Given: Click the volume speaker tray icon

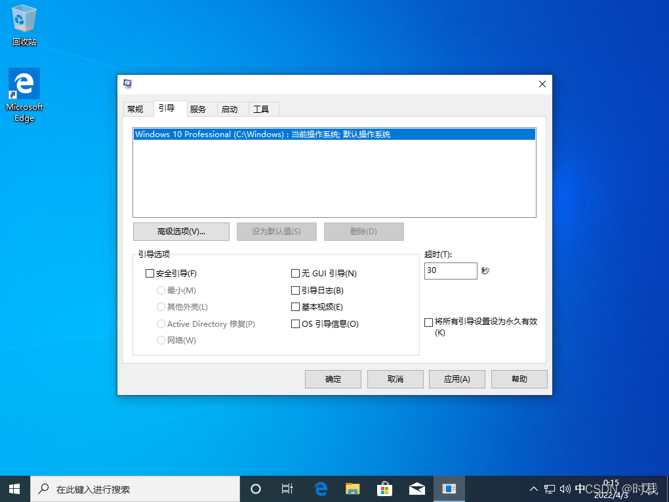Looking at the screenshot, I should [565, 489].
